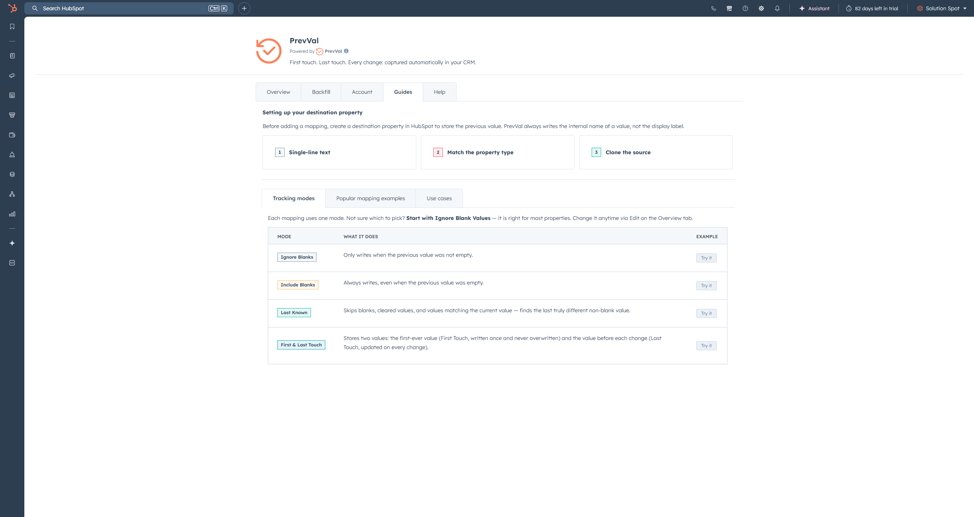The height and width of the screenshot is (517, 974).
Task: Expand the Single-line text card
Action: 339,152
